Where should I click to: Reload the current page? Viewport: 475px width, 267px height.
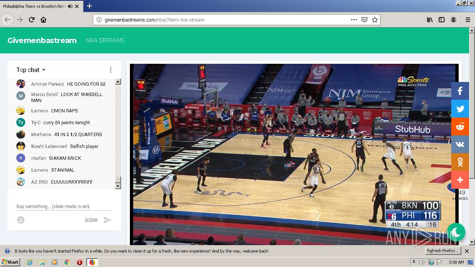[32, 20]
